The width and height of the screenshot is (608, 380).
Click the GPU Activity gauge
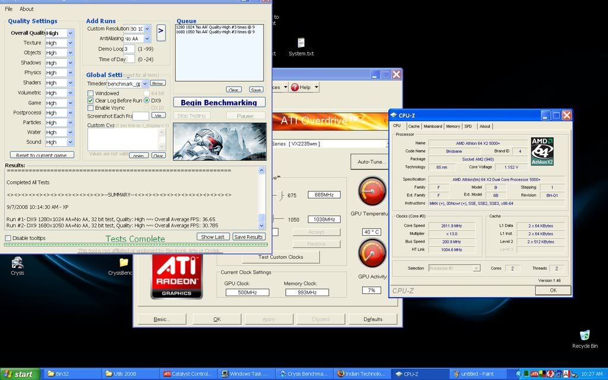point(372,253)
